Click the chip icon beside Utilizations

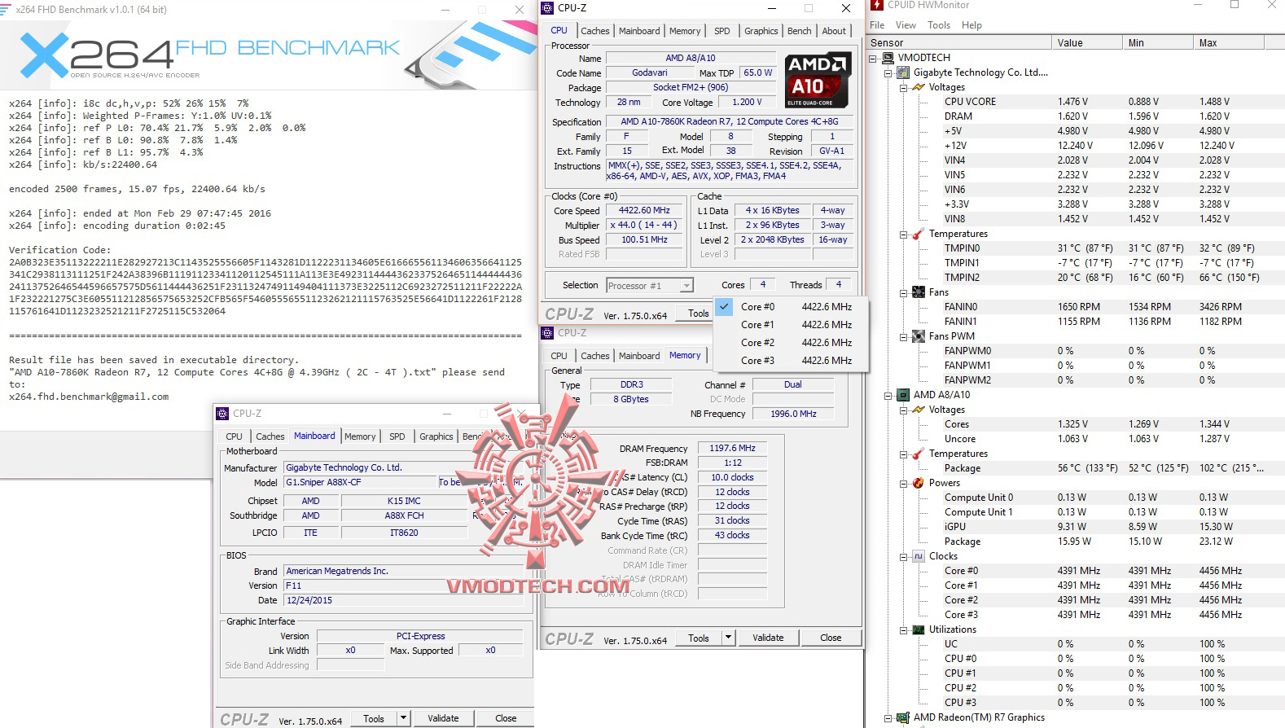coord(918,629)
